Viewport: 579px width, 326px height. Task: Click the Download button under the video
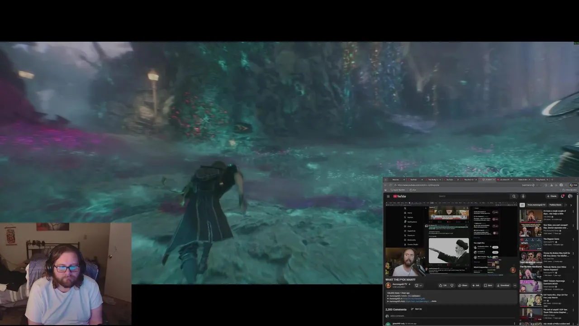tap(503, 285)
